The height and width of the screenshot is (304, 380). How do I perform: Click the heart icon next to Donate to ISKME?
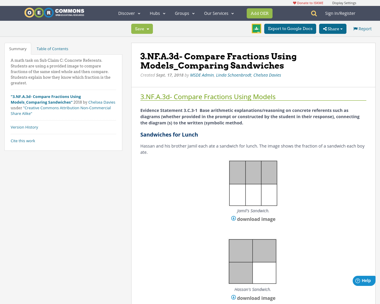click(294, 2)
